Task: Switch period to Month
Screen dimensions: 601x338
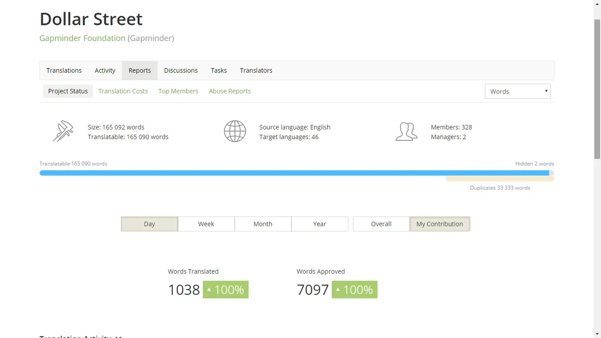Action: pos(263,224)
